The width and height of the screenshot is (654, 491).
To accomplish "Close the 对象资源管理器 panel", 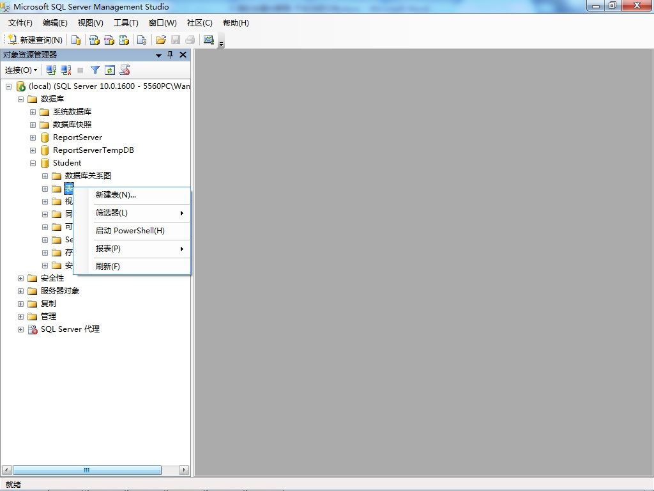I will [183, 55].
